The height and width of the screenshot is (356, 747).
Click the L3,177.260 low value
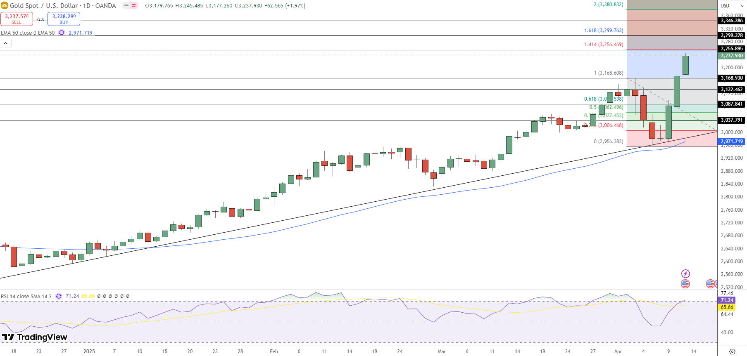pos(219,6)
